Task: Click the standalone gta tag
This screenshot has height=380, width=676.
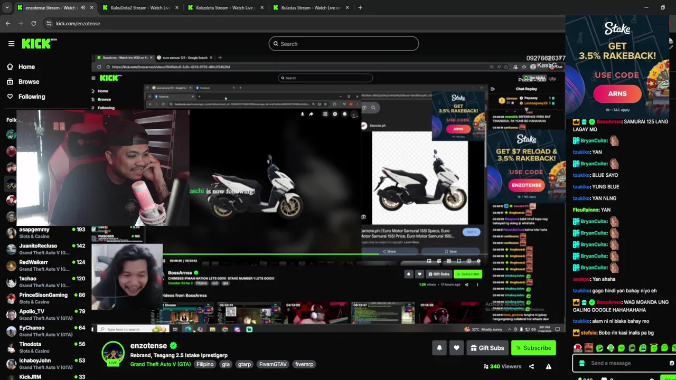Action: tap(226, 364)
